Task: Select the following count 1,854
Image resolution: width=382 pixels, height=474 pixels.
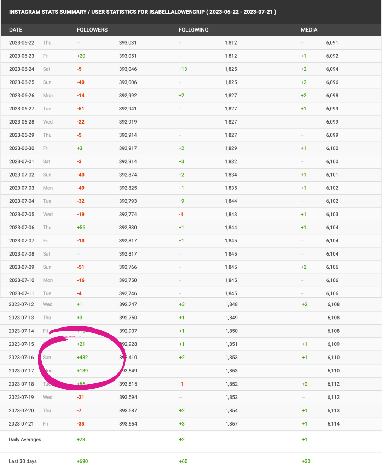Action: click(232, 411)
